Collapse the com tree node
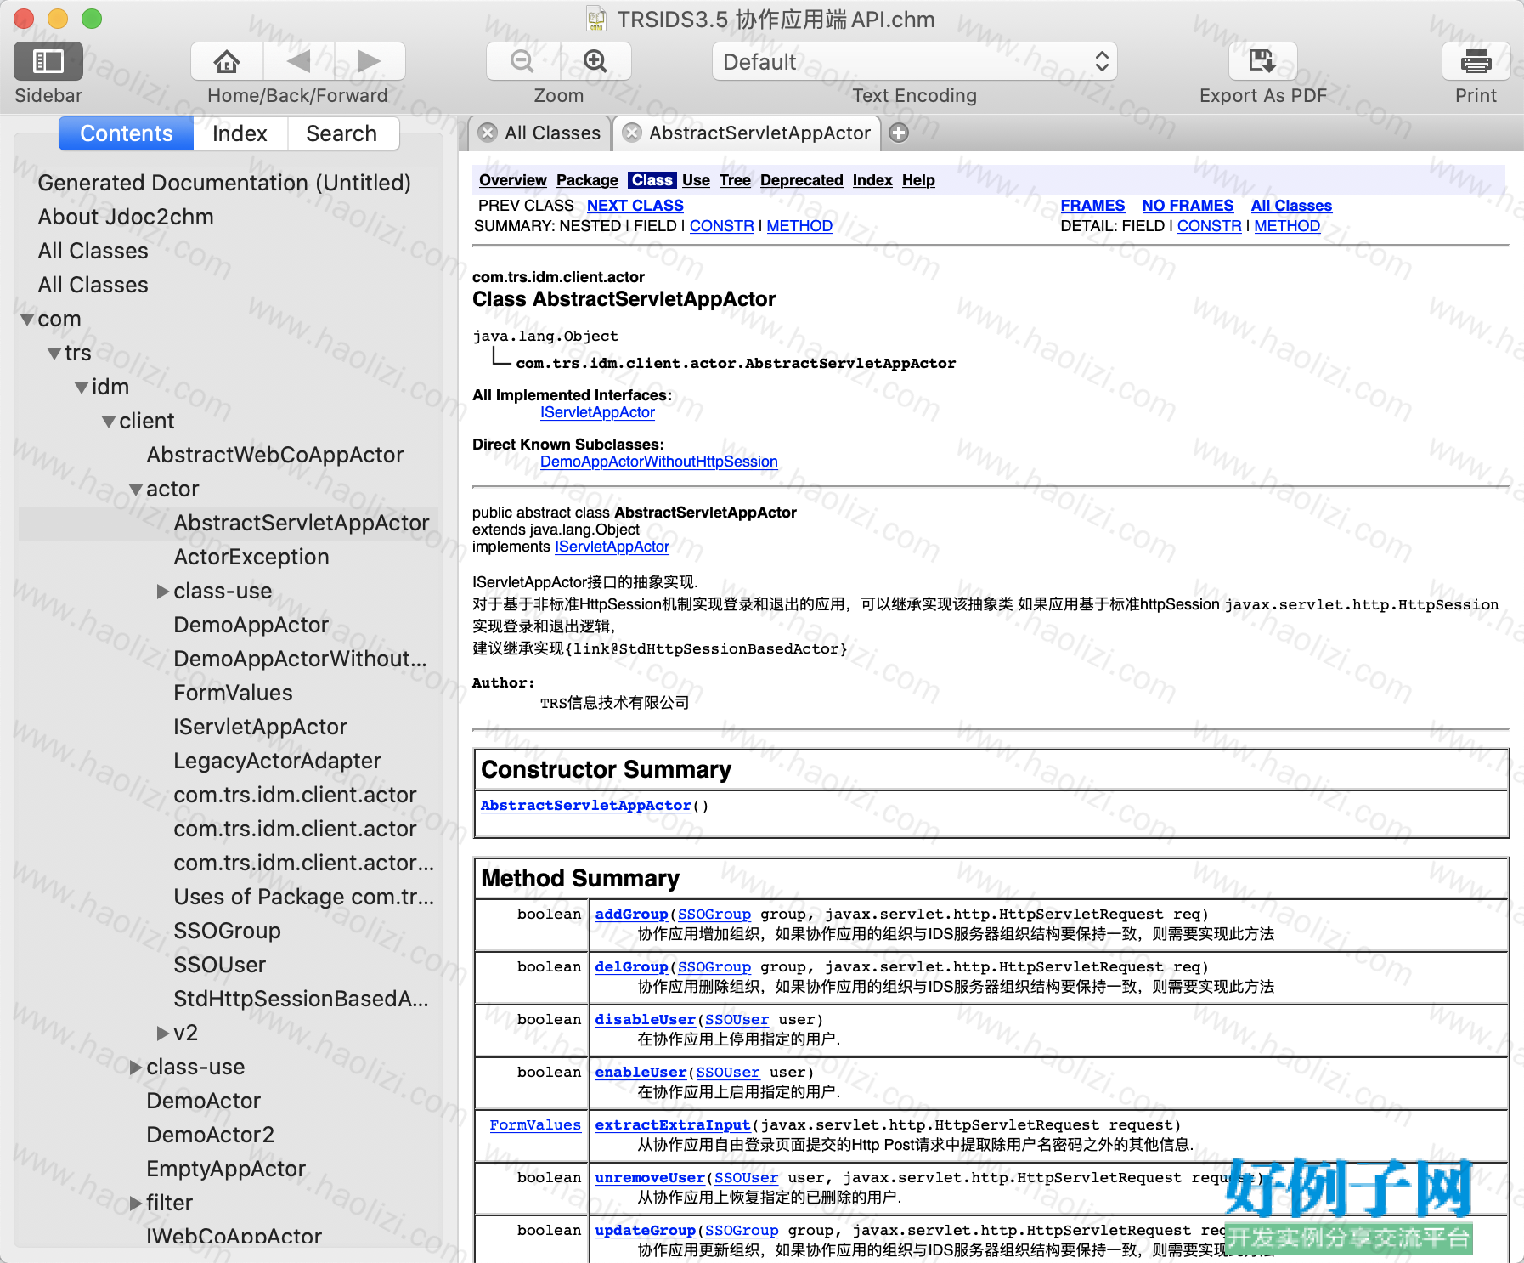 (28, 320)
